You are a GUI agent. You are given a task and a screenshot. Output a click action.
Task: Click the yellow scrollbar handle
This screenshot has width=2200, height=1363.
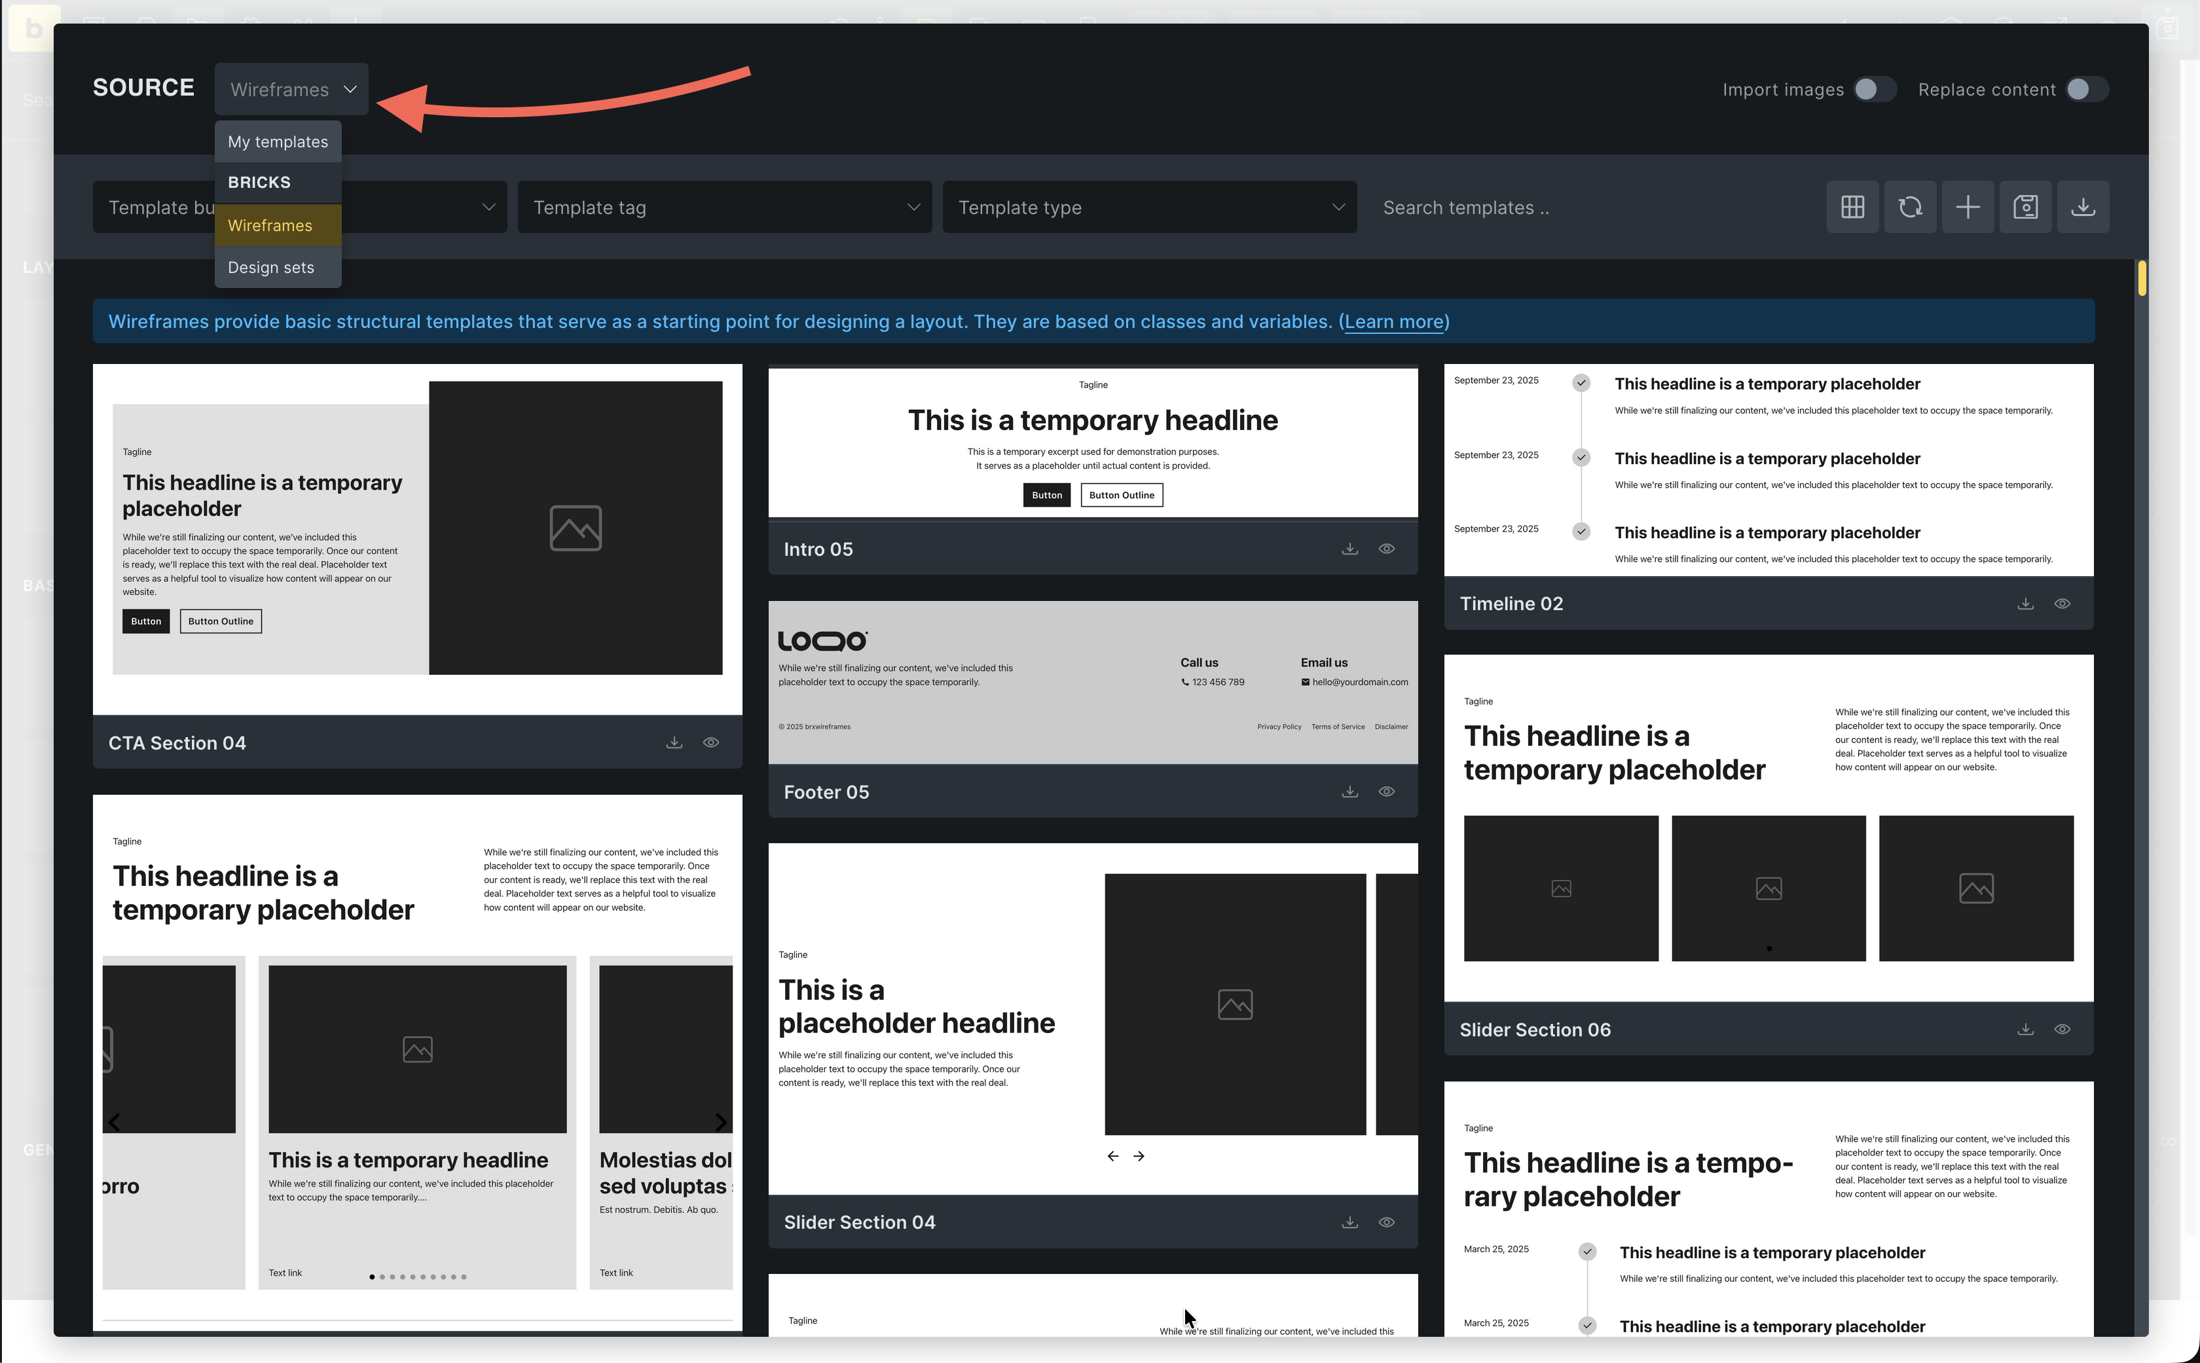point(2141,278)
